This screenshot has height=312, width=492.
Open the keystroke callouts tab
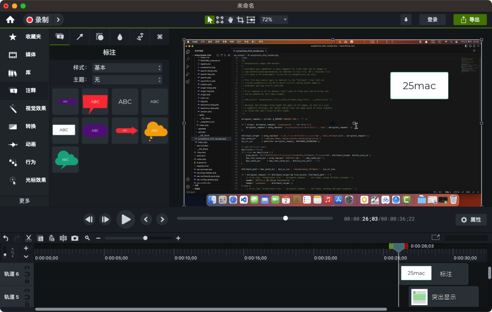[160, 37]
